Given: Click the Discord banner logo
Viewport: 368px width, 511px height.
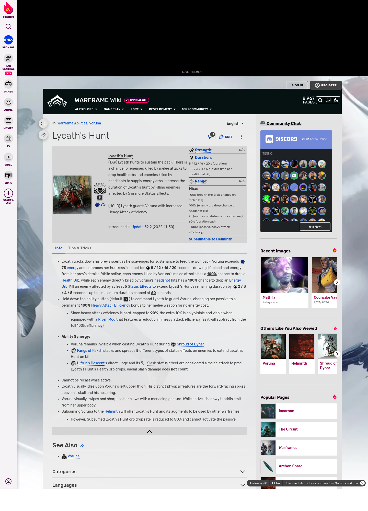Looking at the screenshot, I should pyautogui.click(x=281, y=139).
